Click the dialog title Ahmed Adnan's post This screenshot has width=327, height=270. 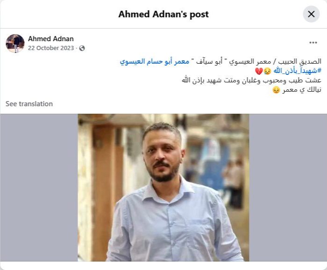click(163, 14)
